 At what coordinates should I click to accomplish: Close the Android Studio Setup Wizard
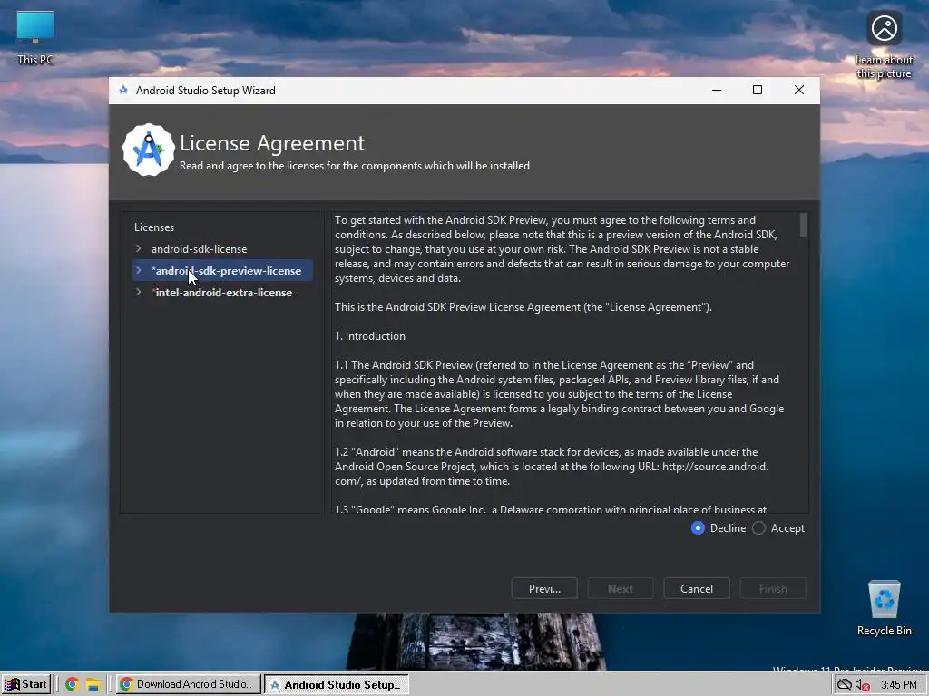[x=799, y=90]
